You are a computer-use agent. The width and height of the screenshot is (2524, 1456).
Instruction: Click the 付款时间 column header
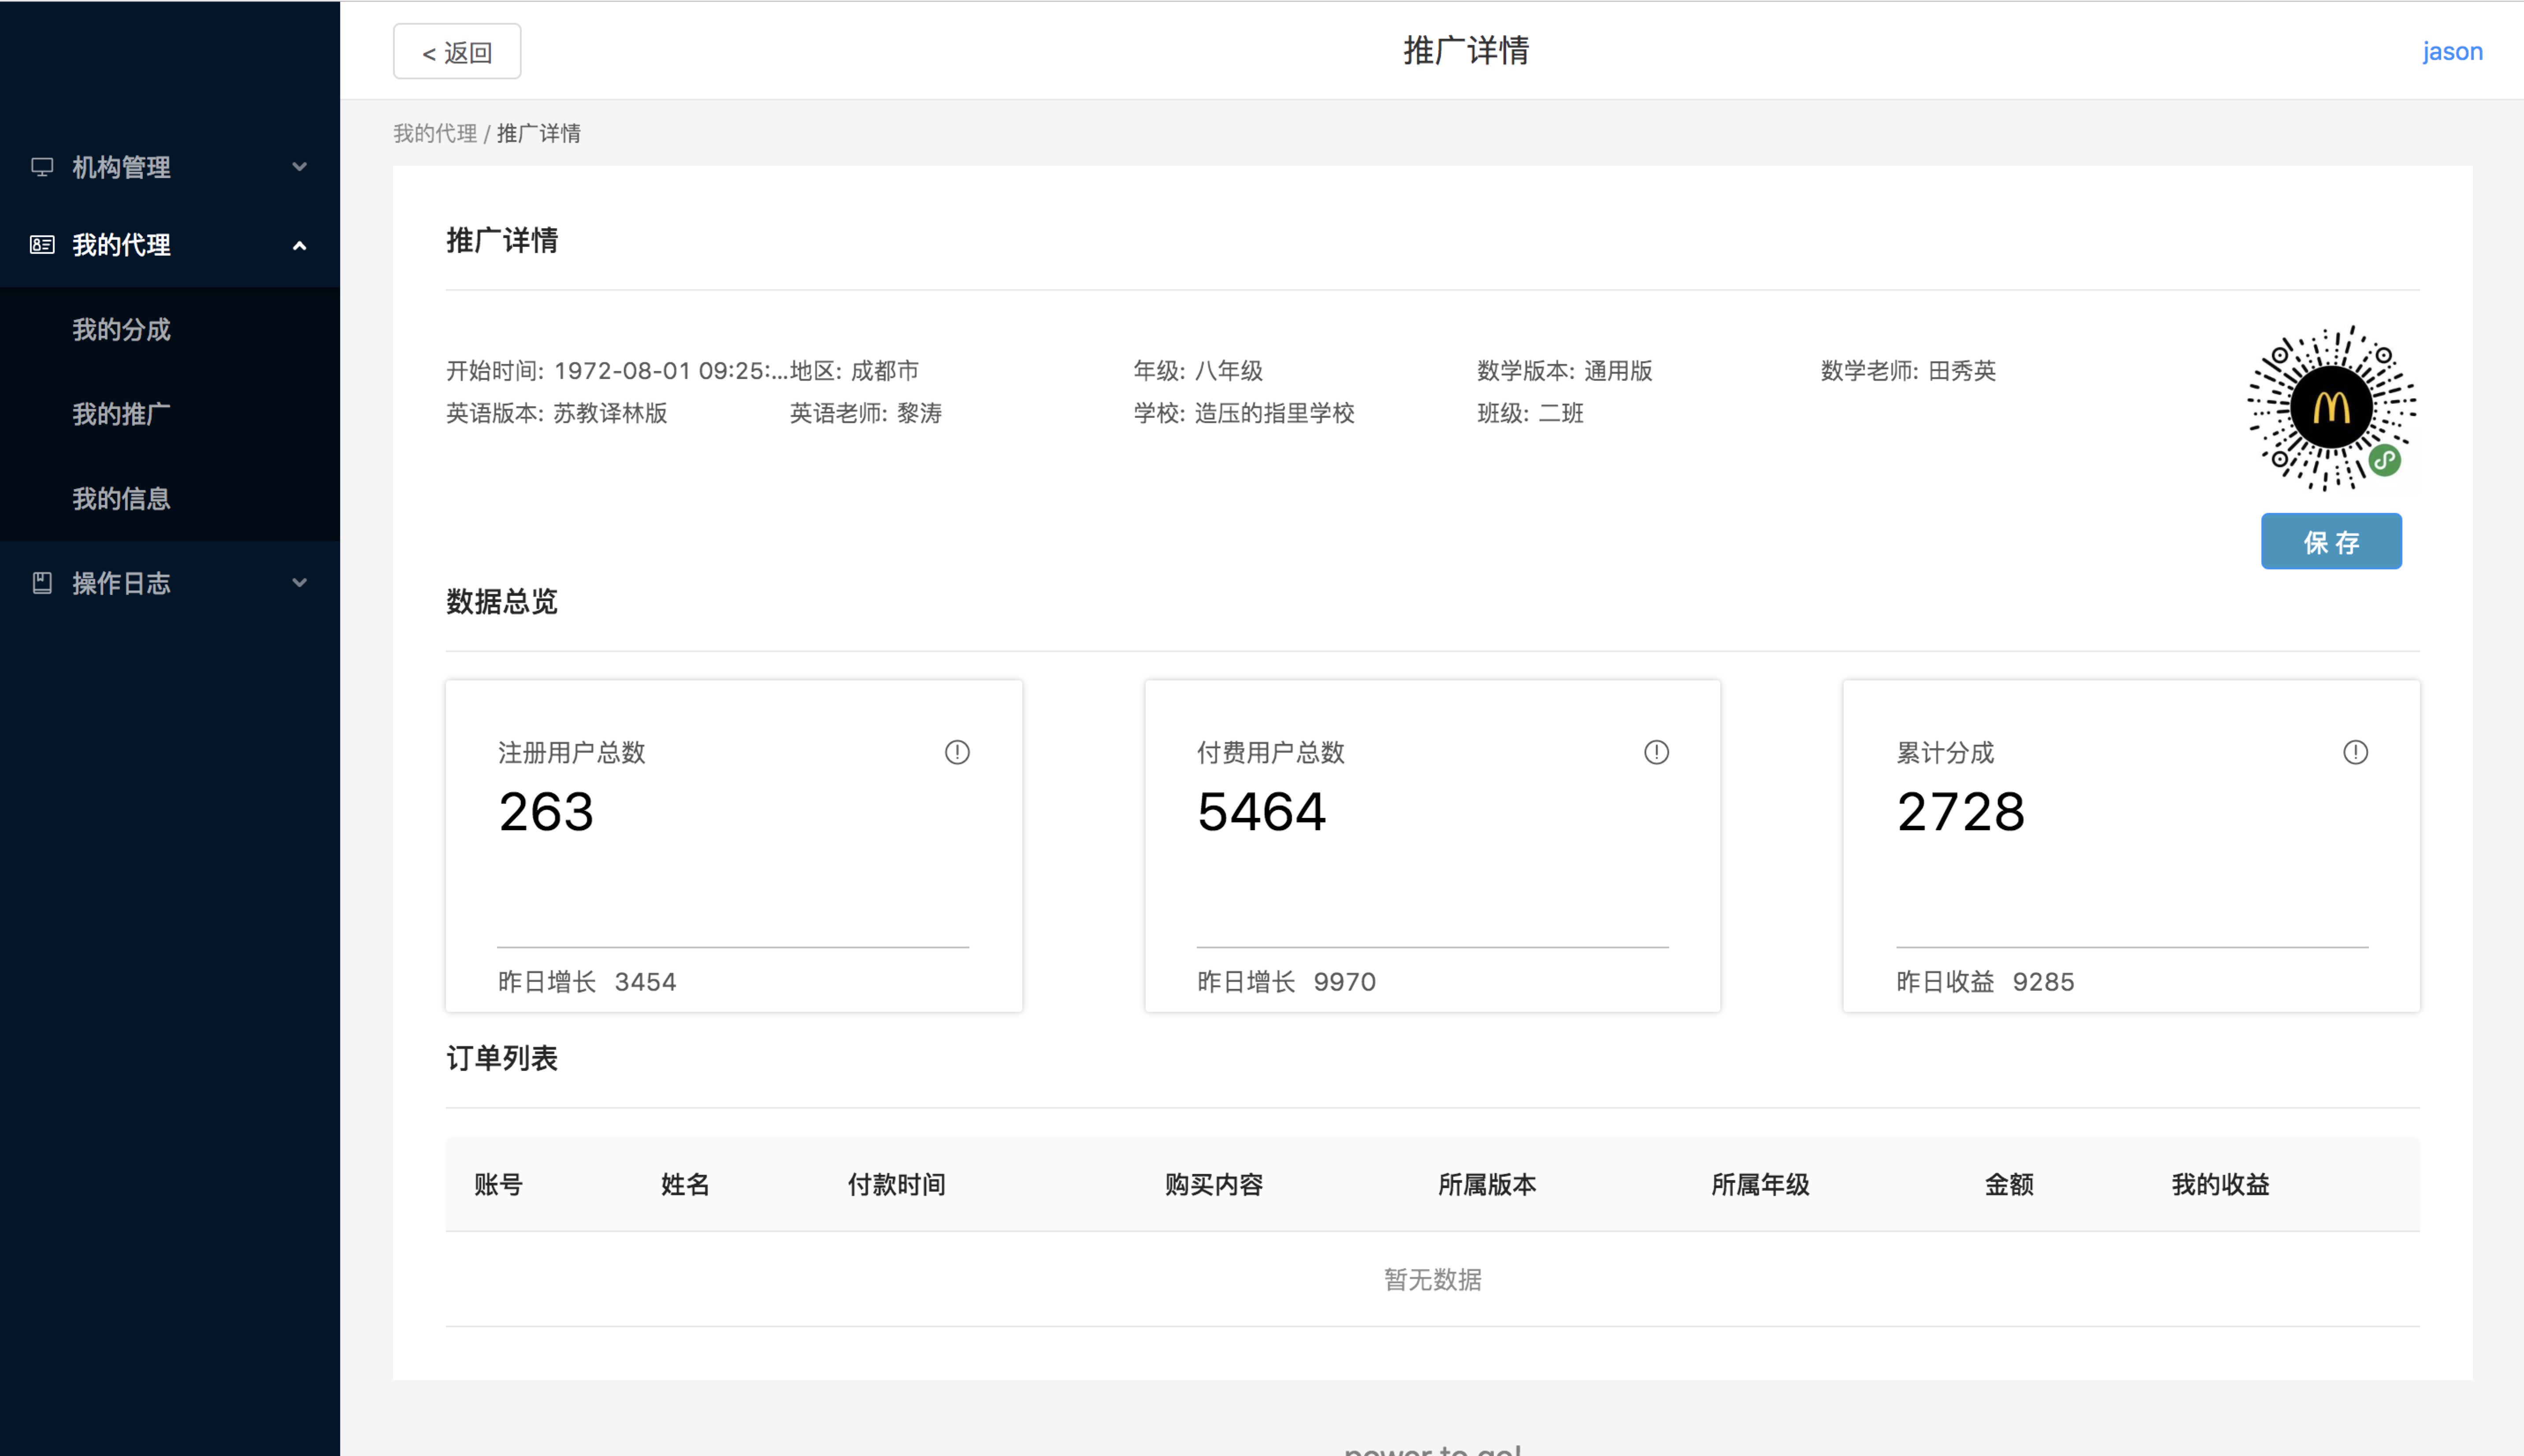pyautogui.click(x=896, y=1185)
